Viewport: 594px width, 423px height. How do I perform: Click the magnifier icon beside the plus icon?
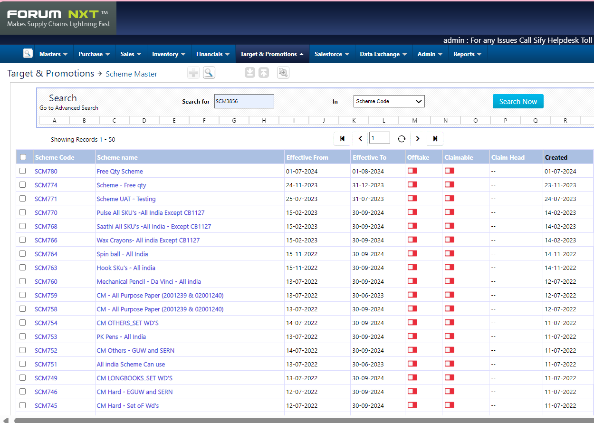coord(209,73)
